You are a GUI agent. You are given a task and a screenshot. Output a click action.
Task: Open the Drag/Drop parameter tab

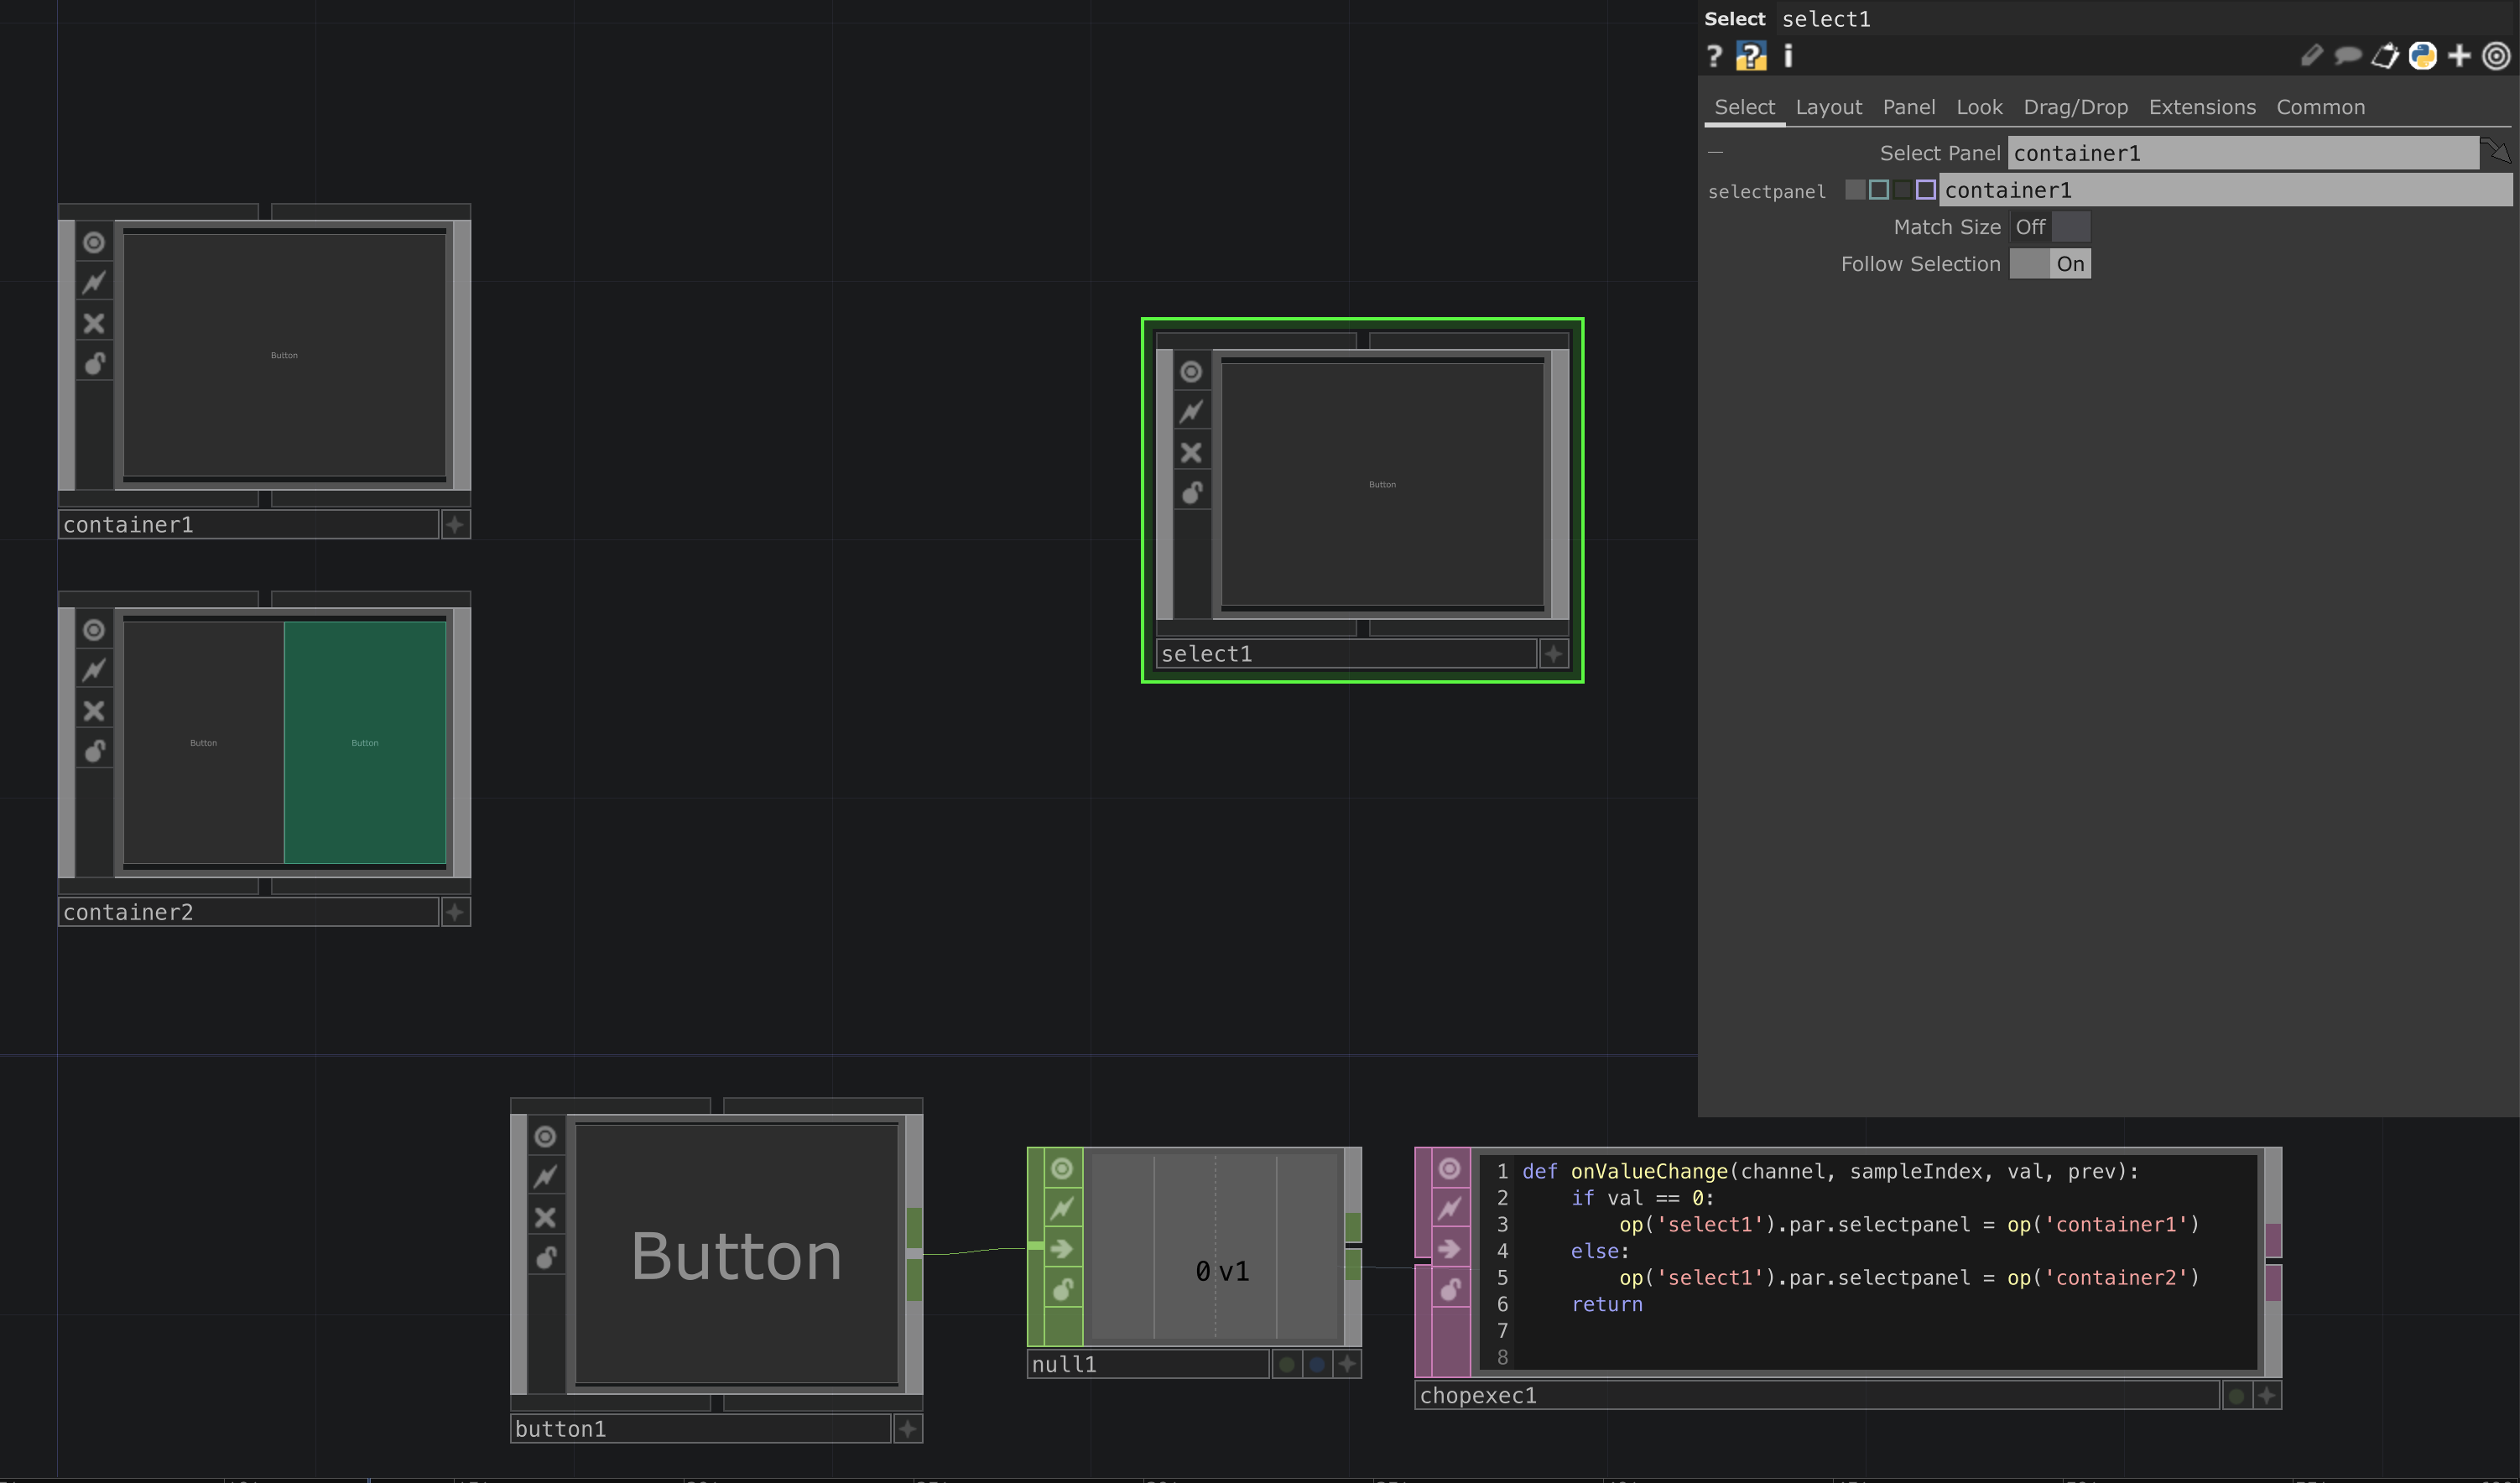point(2076,107)
